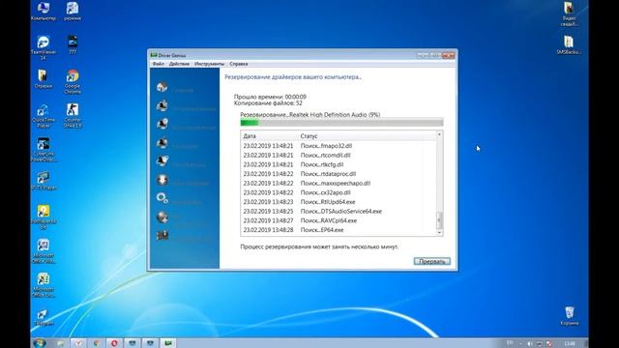This screenshot has height=348, width=619.
Task: Open Компьютер desktop icon
Action: [x=44, y=11]
